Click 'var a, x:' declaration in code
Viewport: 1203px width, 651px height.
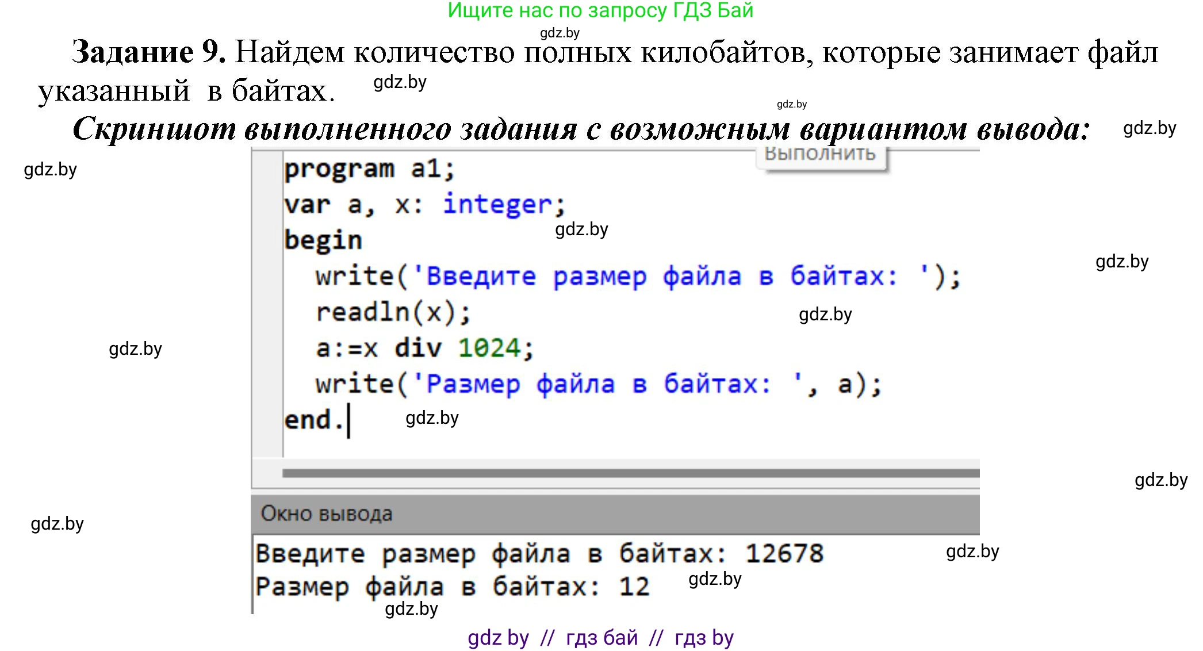pyautogui.click(x=353, y=205)
